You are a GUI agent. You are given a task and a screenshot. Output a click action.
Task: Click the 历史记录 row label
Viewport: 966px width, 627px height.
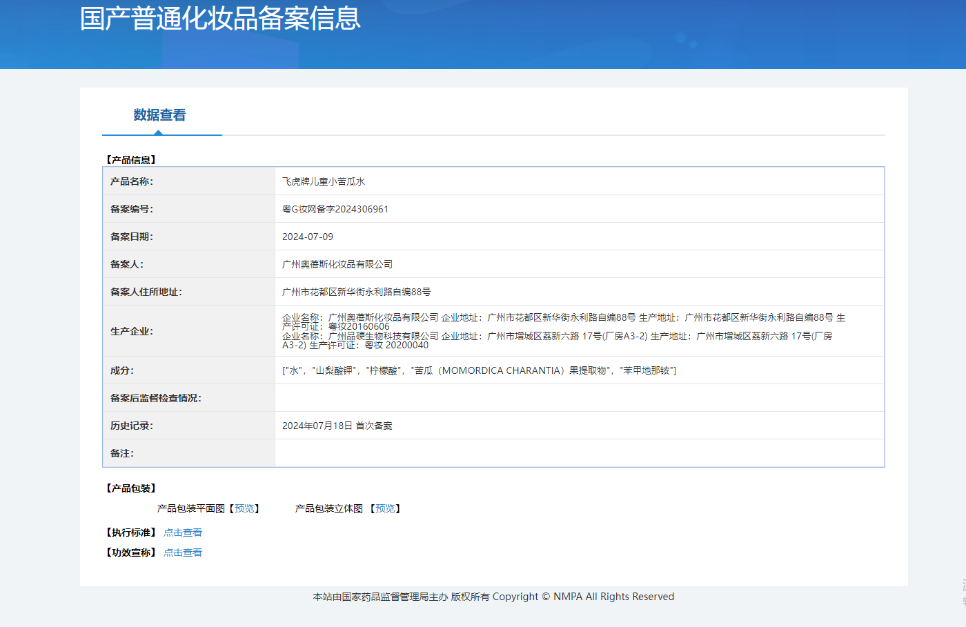pos(132,426)
